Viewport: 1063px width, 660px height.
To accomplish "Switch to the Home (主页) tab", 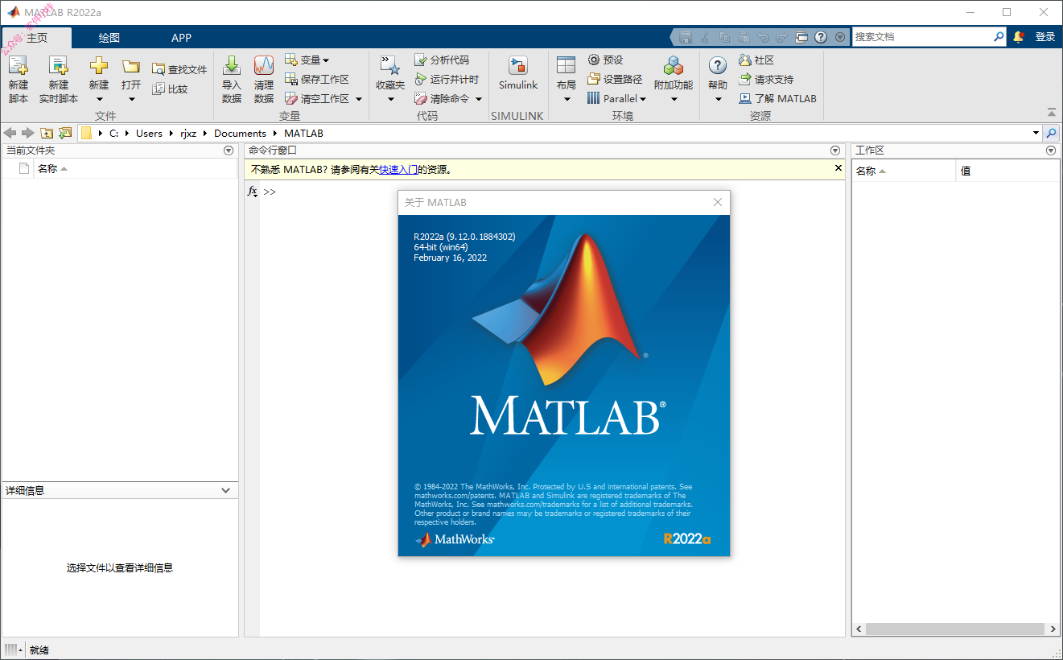I will coord(37,38).
